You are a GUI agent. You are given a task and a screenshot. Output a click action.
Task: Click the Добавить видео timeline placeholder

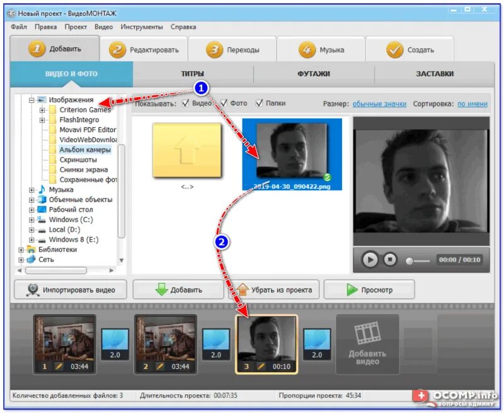pyautogui.click(x=367, y=344)
